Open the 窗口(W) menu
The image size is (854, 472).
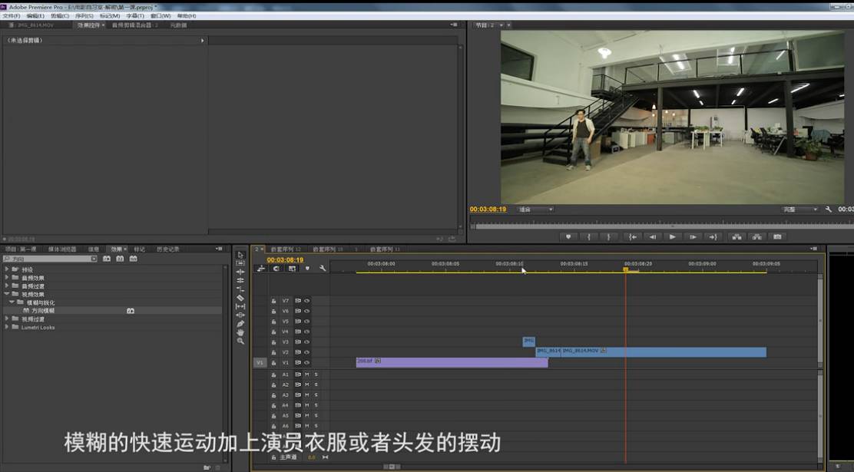(x=161, y=16)
